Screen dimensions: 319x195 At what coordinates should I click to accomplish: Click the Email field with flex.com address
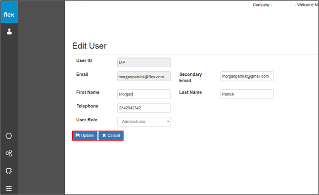[x=144, y=76]
